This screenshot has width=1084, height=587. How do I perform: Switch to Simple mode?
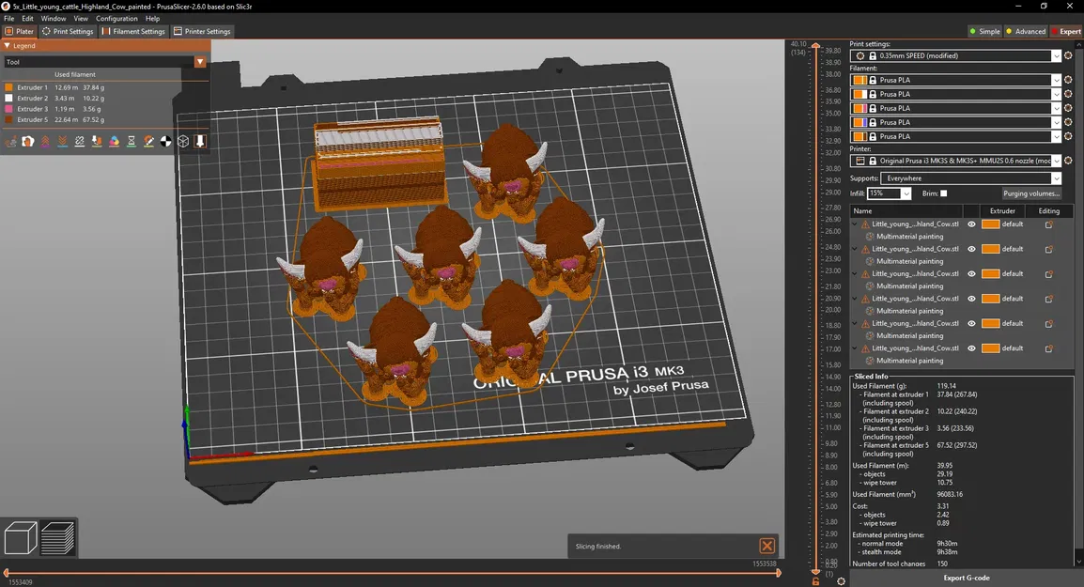tap(985, 31)
